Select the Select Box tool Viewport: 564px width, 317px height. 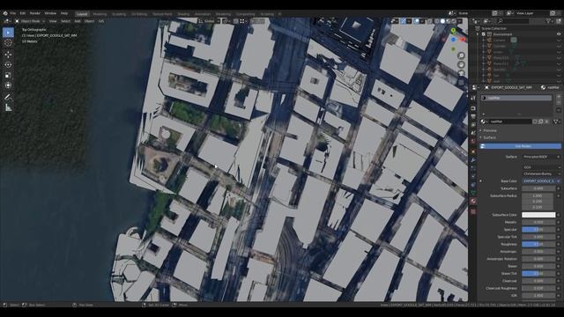tap(8, 33)
